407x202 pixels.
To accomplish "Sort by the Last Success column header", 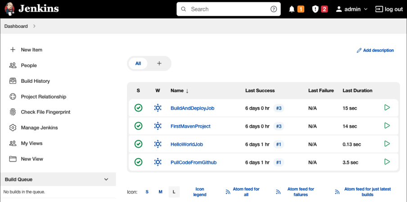I will click(x=260, y=90).
